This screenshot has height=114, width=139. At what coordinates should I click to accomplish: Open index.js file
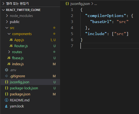point(18,64)
